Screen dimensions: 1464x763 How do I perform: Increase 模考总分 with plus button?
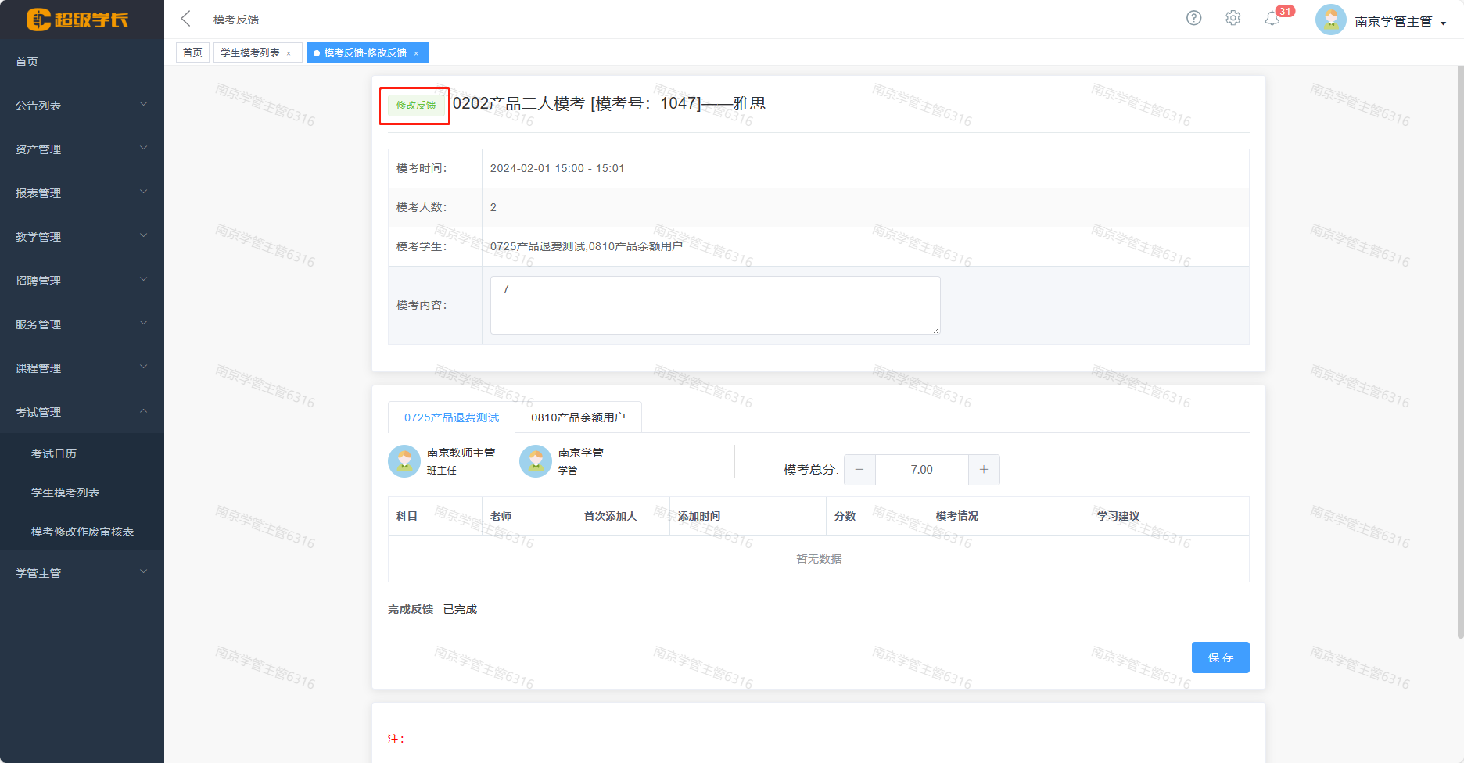pos(984,470)
